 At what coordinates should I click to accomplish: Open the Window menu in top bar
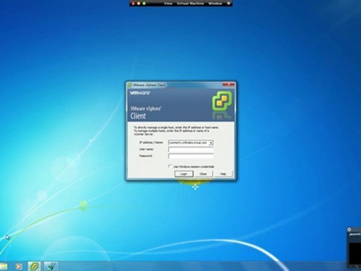(215, 3)
